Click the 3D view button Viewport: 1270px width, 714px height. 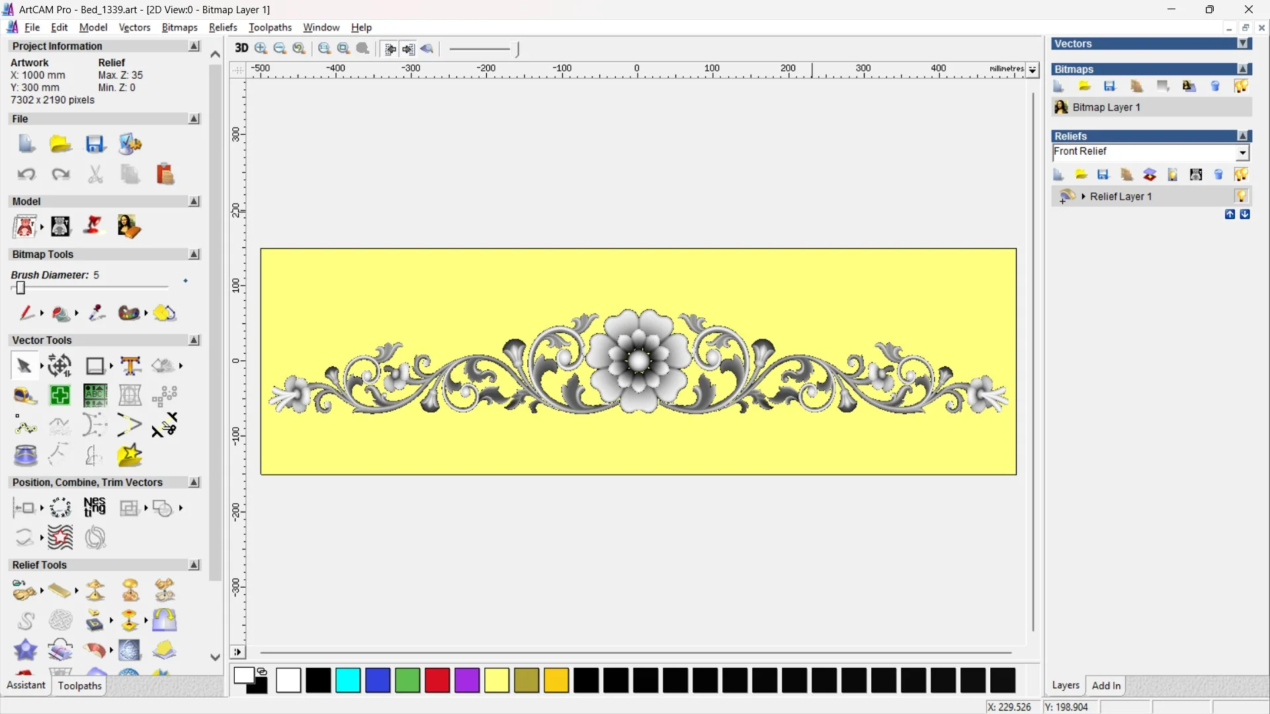click(x=241, y=48)
